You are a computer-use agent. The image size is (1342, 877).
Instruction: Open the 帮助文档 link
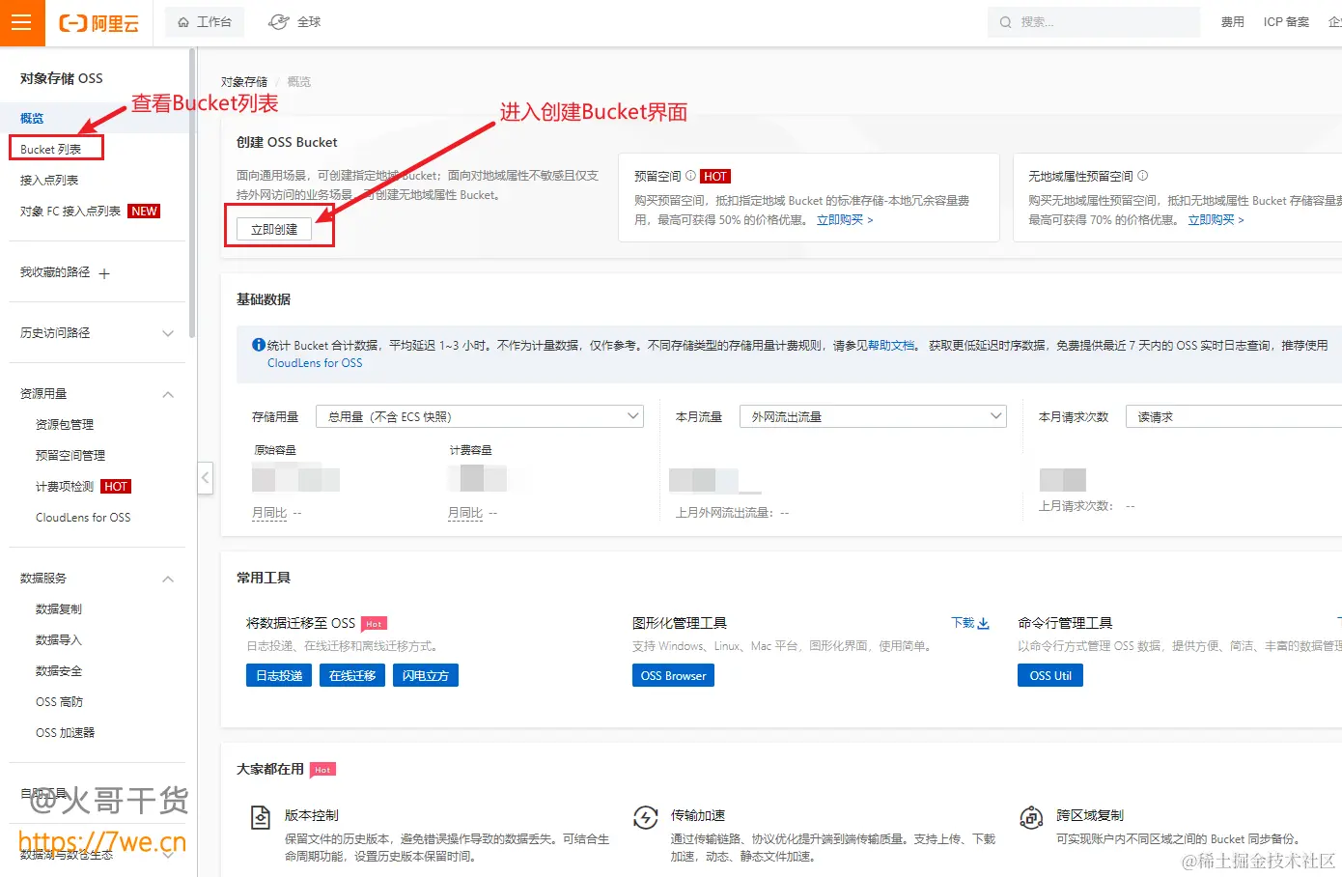891,345
